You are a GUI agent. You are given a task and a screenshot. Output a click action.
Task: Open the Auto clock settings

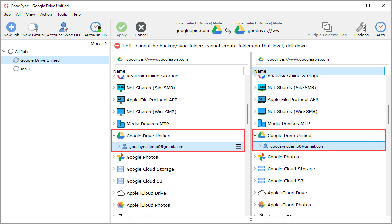pyautogui.click(x=381, y=27)
